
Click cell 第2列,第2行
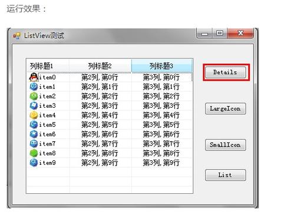(100, 96)
